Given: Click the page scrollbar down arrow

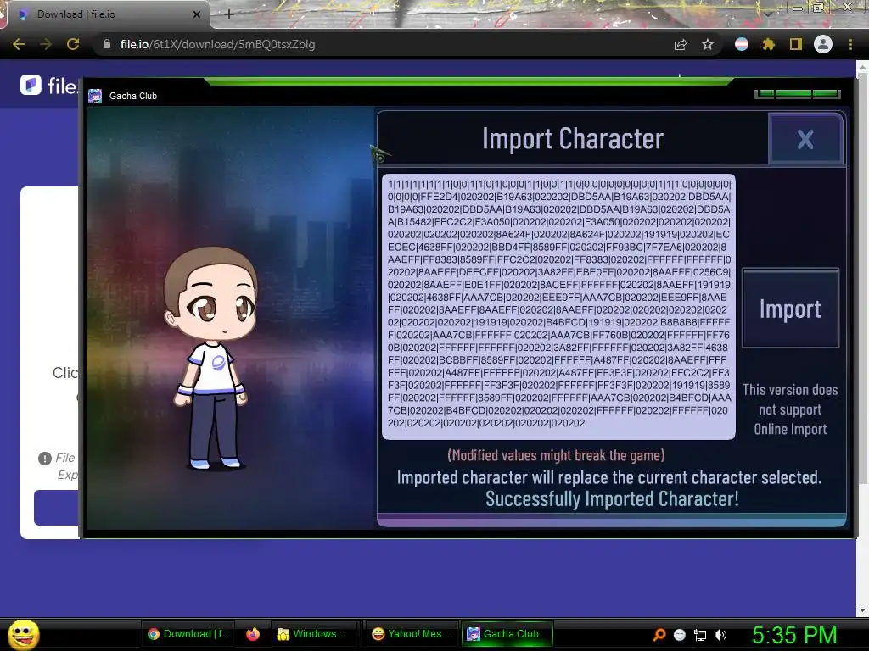Looking at the screenshot, I should tap(862, 609).
